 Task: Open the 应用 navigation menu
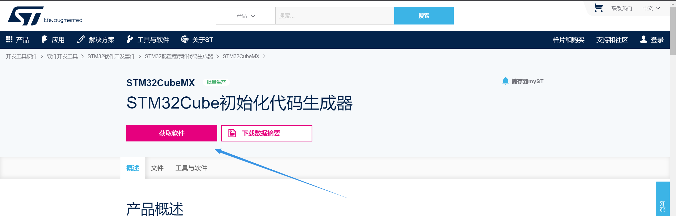(x=53, y=40)
